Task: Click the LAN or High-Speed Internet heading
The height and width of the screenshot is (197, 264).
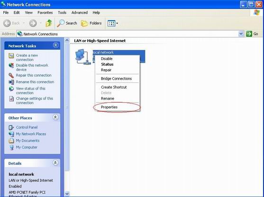Action: pos(100,41)
